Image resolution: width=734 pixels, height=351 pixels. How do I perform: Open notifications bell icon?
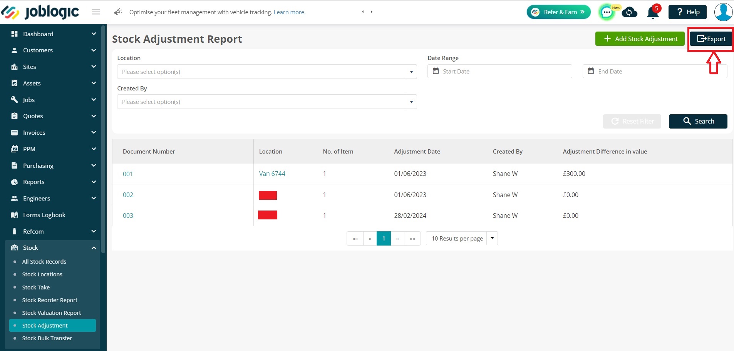(653, 12)
